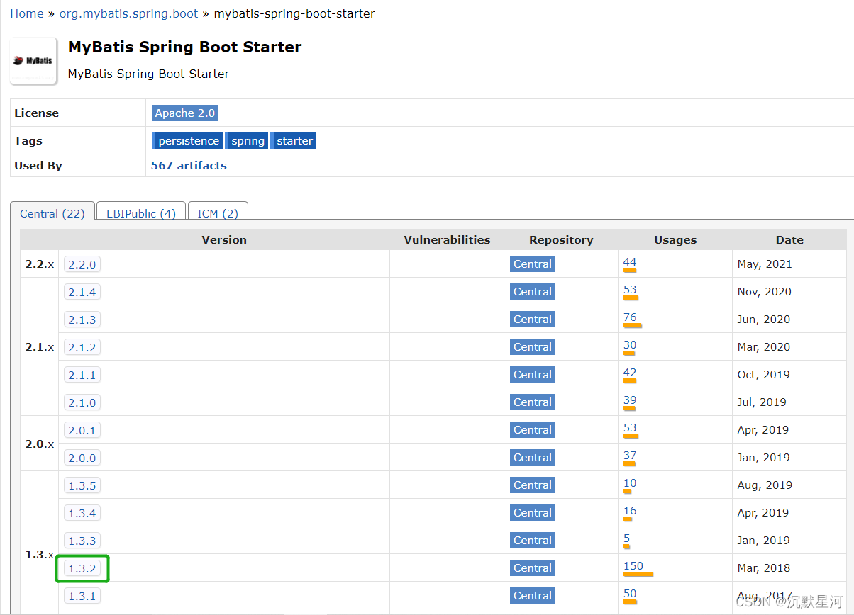Open the Apache 2.0 license tag
Screen dimensions: 854x615
click(x=184, y=113)
